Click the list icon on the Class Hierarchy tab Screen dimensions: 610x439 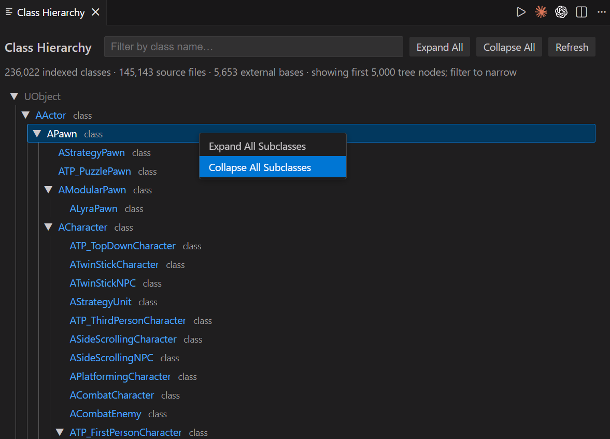(x=9, y=12)
